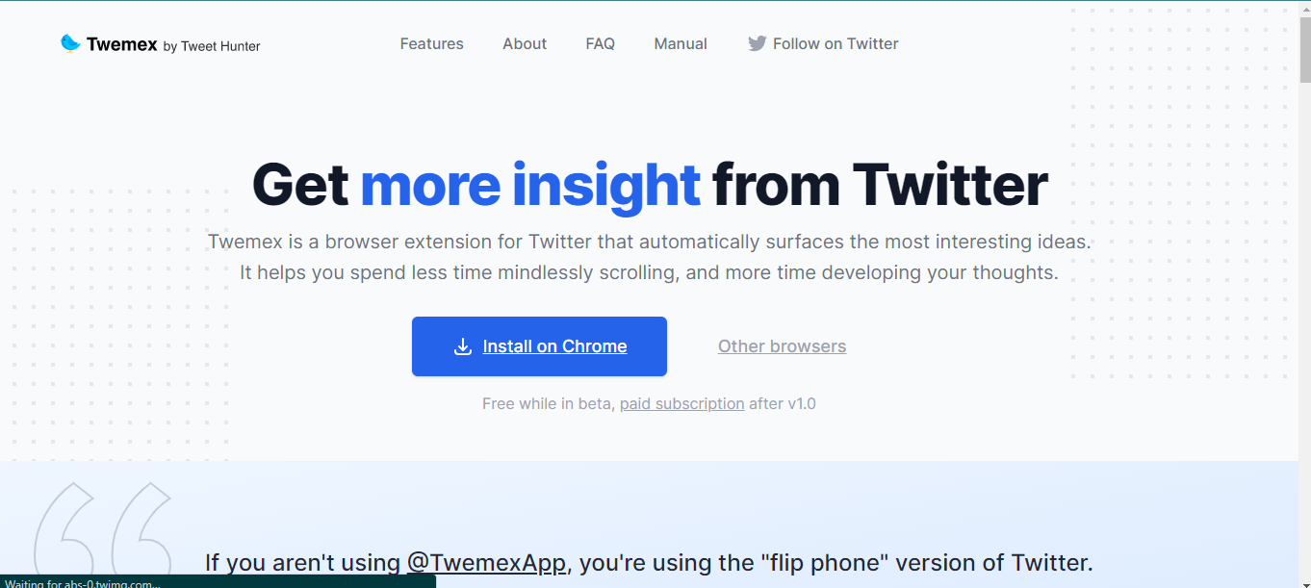This screenshot has width=1311, height=588.
Task: Click the Twemex brand name text
Action: (121, 43)
